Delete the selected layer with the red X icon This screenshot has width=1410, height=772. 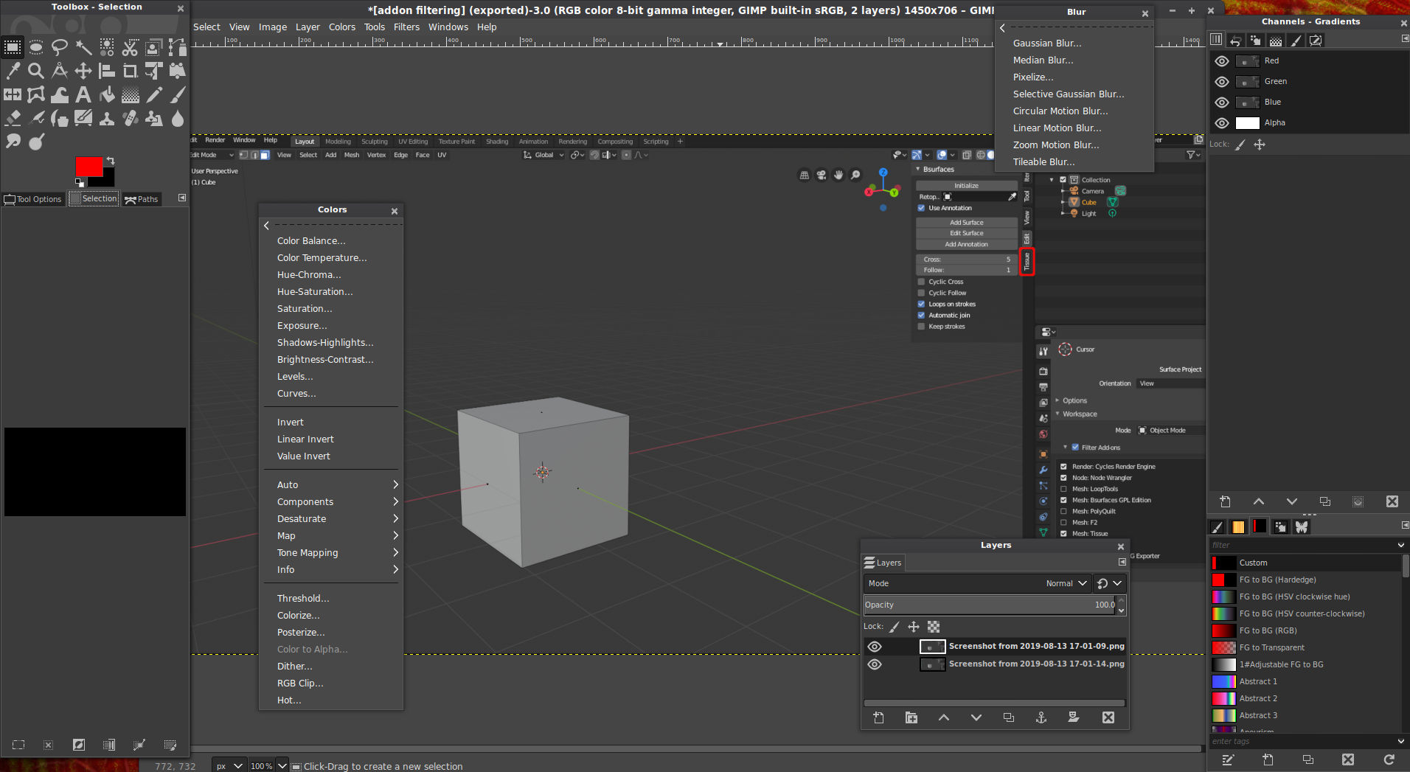1108,717
